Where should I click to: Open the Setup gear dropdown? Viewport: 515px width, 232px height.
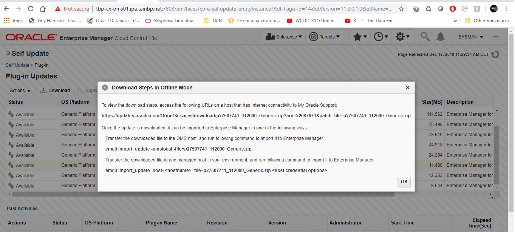tap(403, 37)
